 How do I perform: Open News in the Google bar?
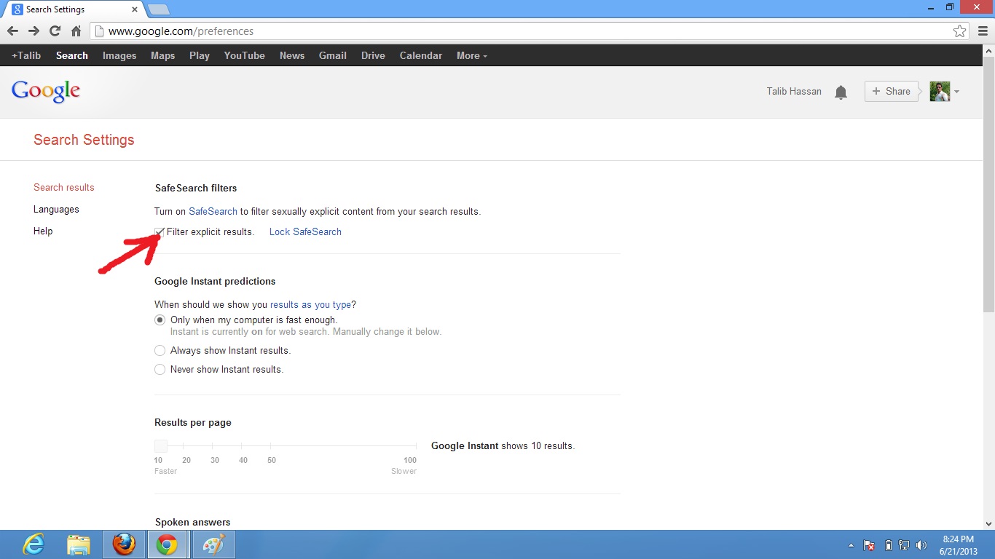pyautogui.click(x=292, y=55)
